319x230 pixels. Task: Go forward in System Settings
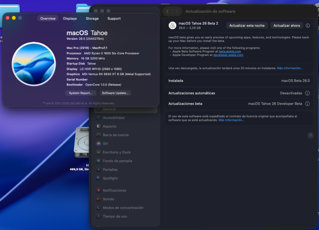click(177, 11)
